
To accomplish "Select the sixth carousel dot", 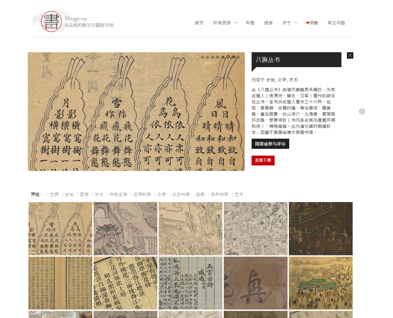I will click(x=223, y=57).
